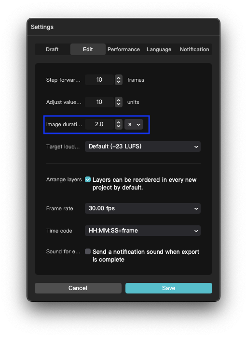Click the Adjust value units field

[x=99, y=102]
